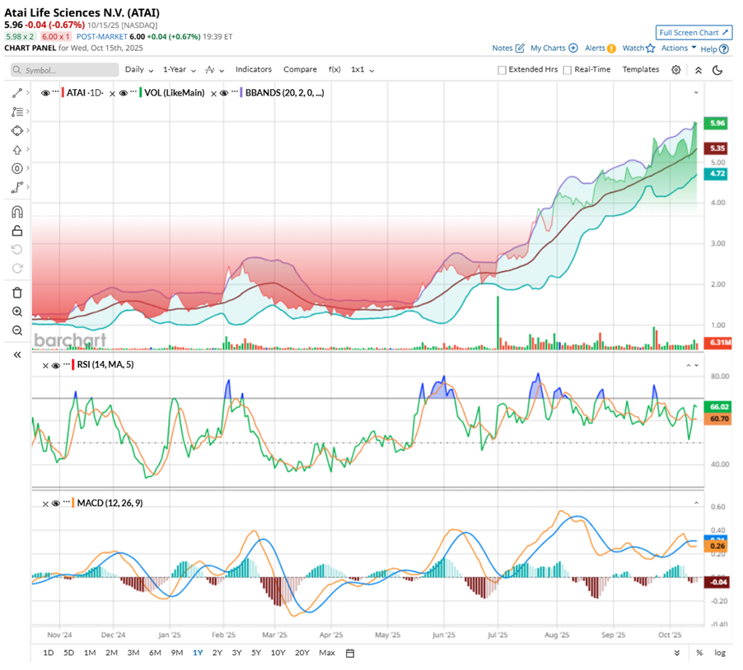Viewport: 743px width, 670px height.
Task: Remove the MACD pane with X
Action: pyautogui.click(x=45, y=504)
